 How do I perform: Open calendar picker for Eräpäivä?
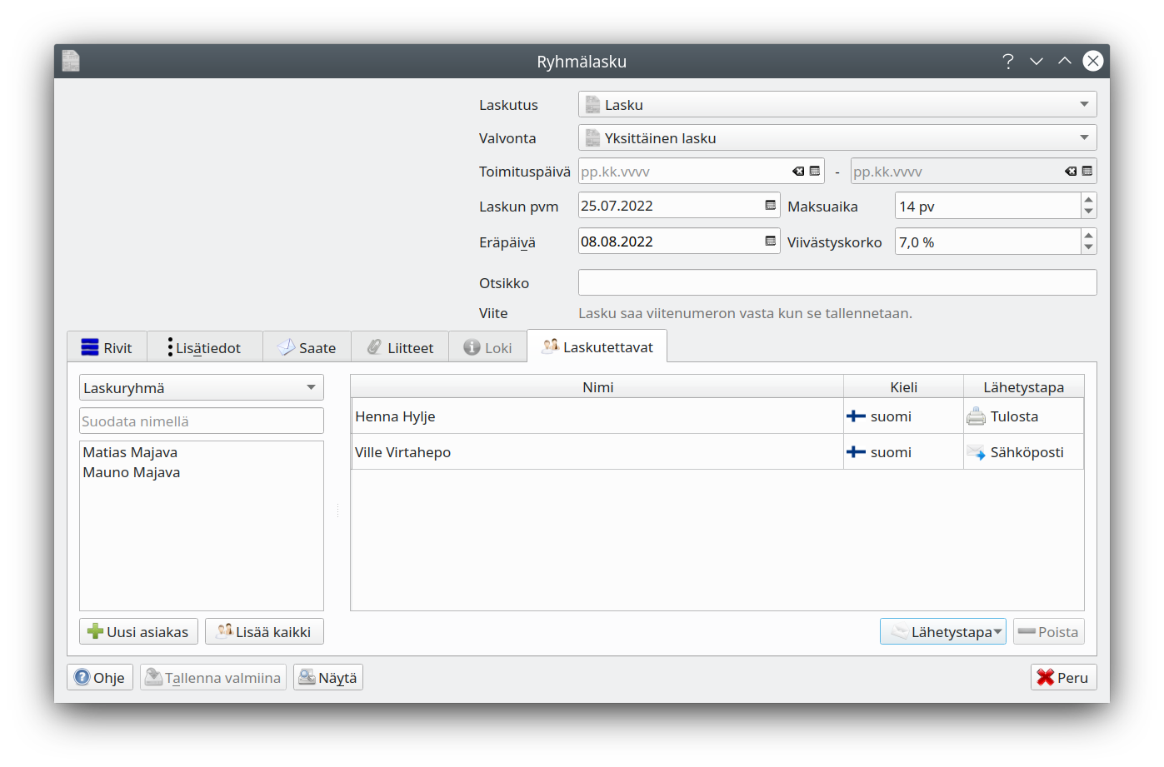pos(771,242)
